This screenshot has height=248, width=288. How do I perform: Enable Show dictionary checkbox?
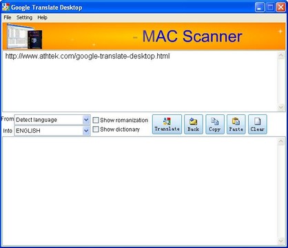96,130
